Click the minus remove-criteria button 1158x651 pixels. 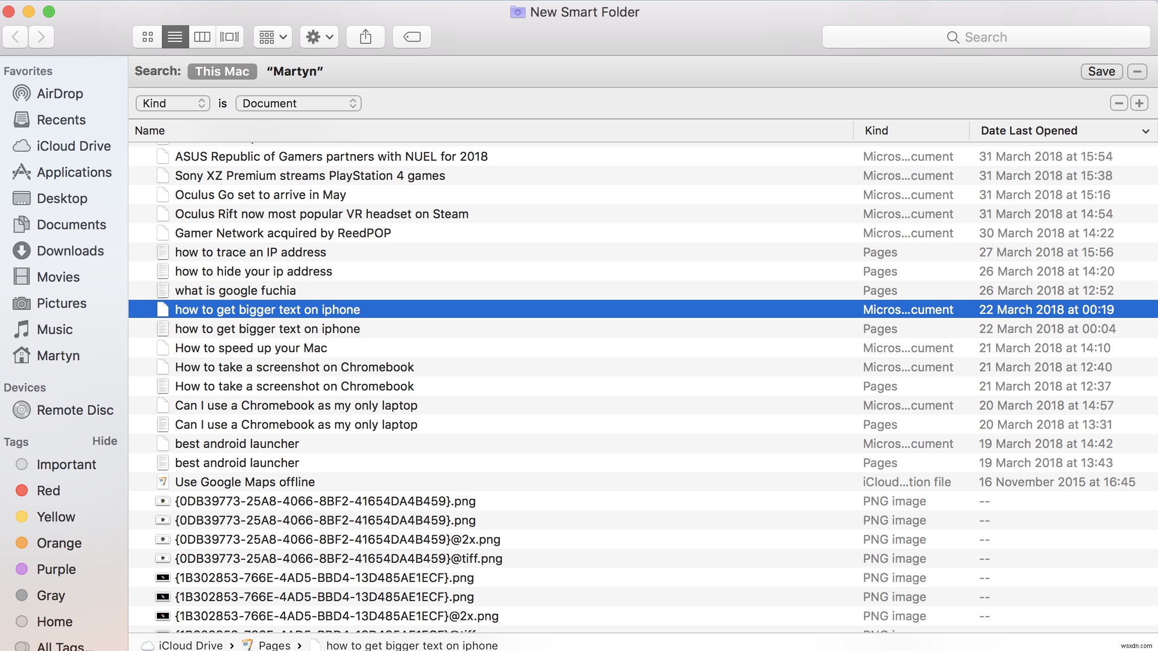tap(1118, 103)
